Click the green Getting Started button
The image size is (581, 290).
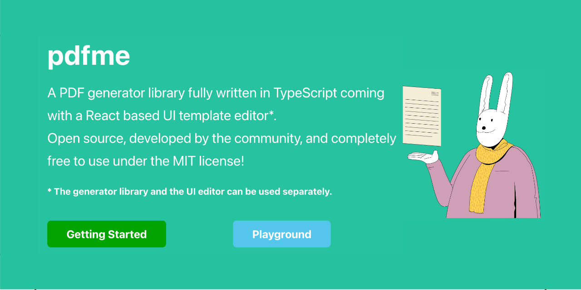(x=107, y=234)
